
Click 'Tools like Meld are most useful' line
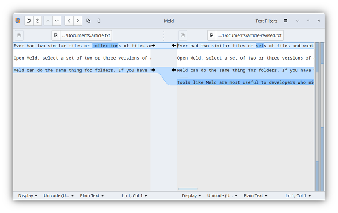point(245,82)
